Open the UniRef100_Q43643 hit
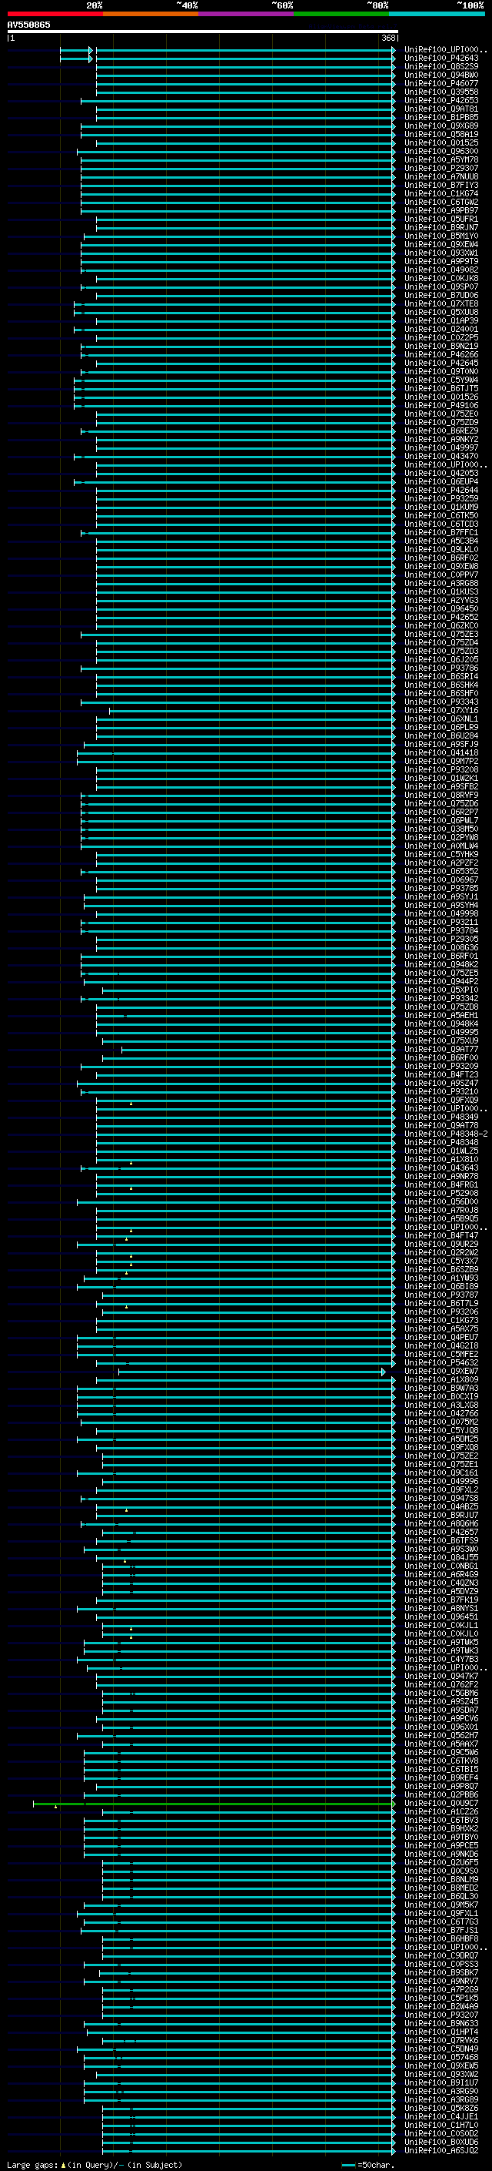The image size is (492, 2171). click(x=441, y=1168)
